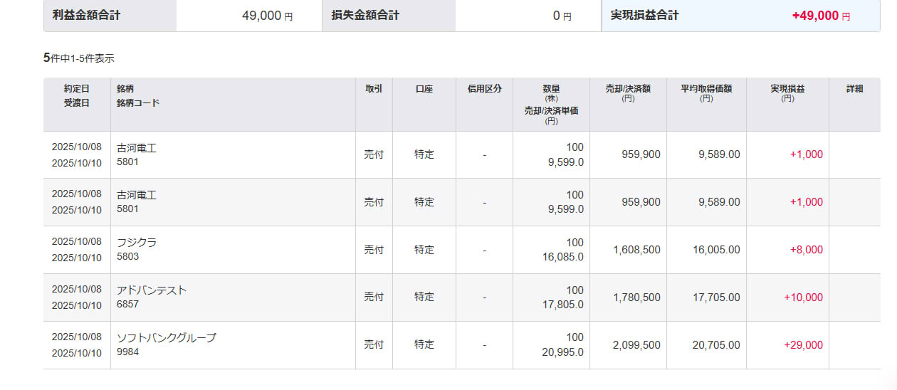Click the フジクラ stock name
This screenshot has width=897, height=390.
click(x=137, y=242)
